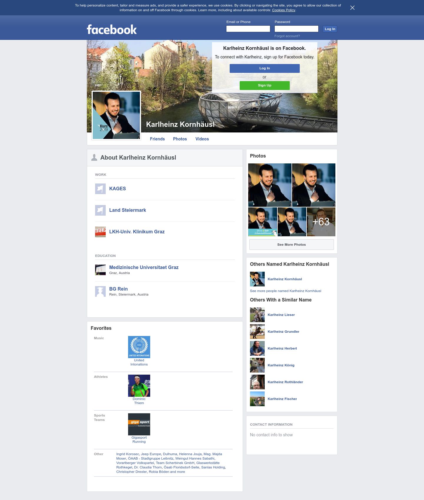Open the BG Rein school link

[x=118, y=289]
